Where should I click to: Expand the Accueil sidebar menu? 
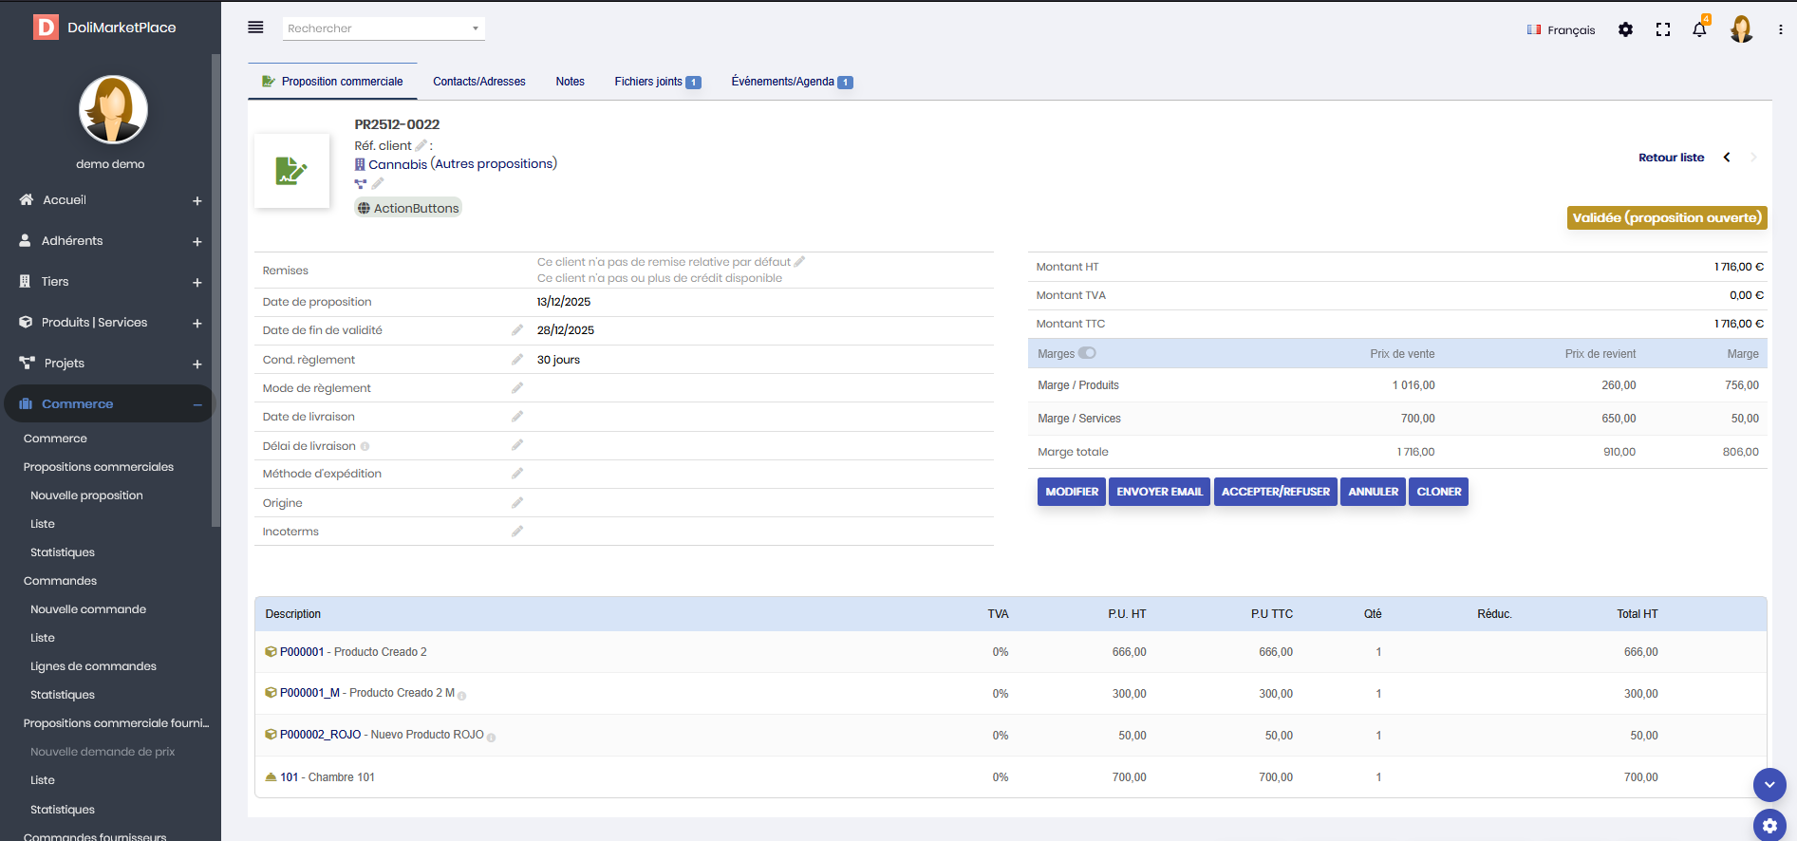(x=197, y=200)
